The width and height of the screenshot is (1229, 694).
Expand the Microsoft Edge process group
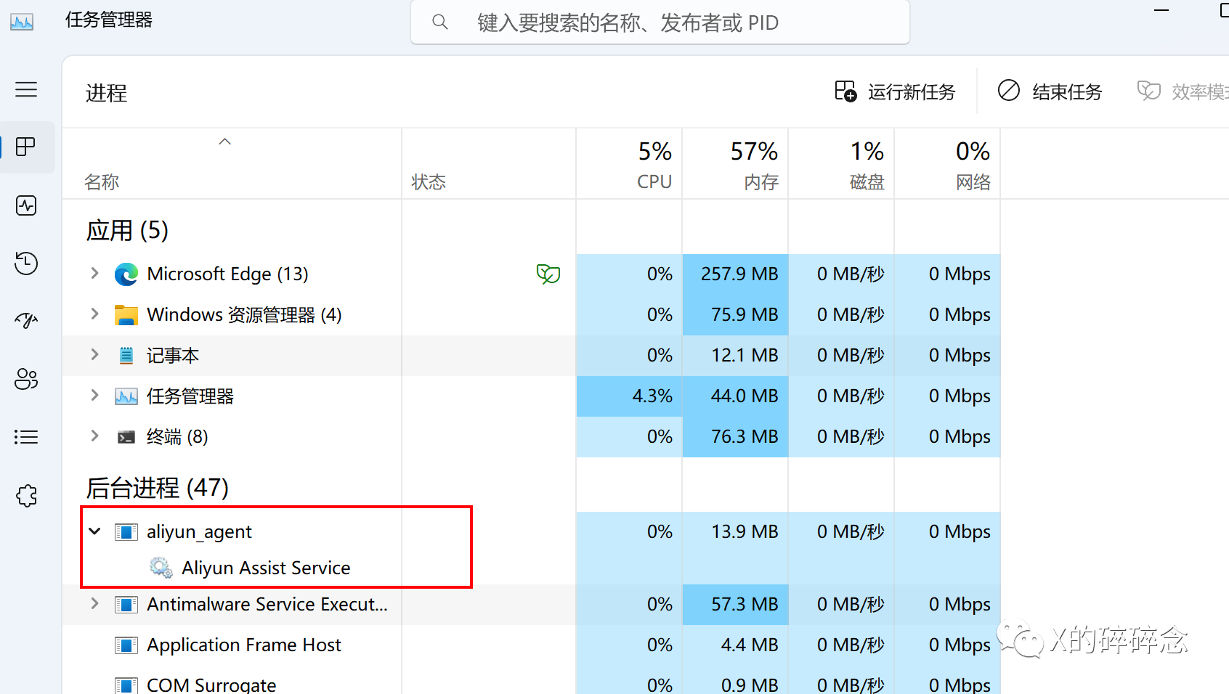point(94,274)
